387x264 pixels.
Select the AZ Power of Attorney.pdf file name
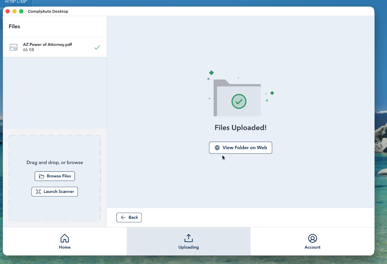47,44
